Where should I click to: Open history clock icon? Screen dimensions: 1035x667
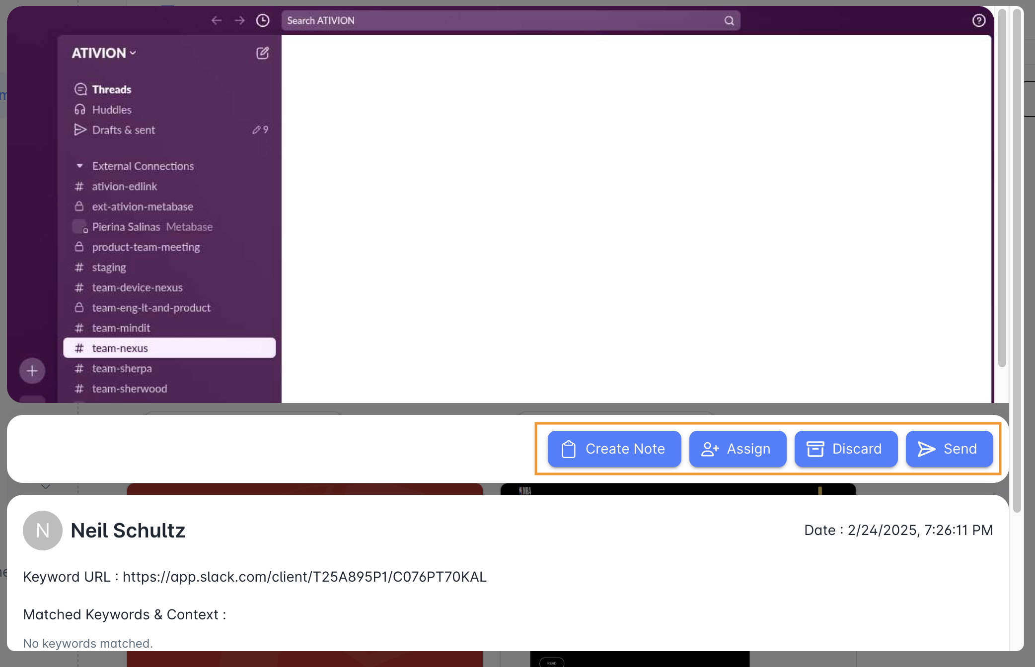[263, 20]
